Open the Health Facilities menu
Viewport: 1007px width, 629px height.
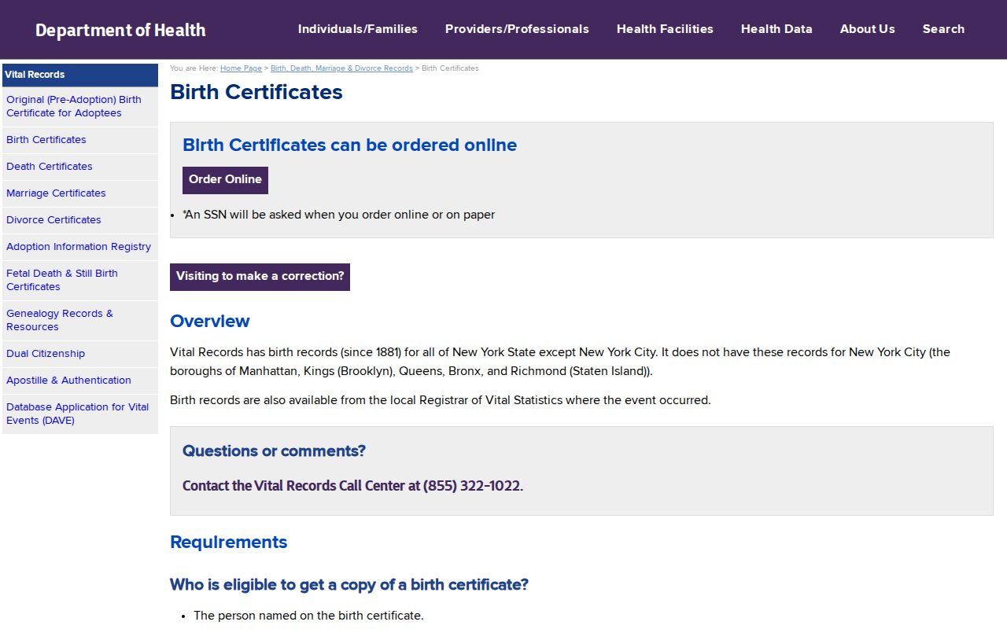coord(665,29)
